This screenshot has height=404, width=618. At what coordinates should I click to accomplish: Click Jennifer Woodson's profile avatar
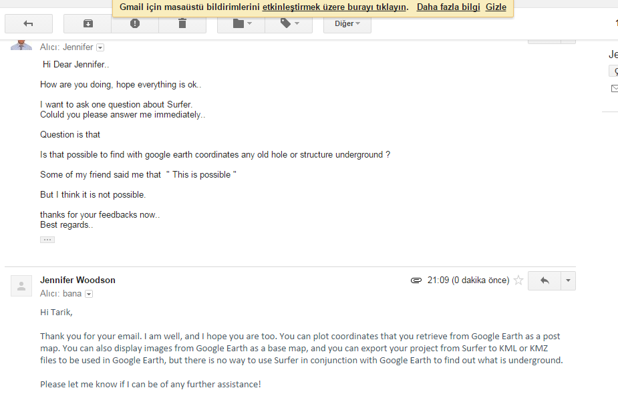coord(21,286)
